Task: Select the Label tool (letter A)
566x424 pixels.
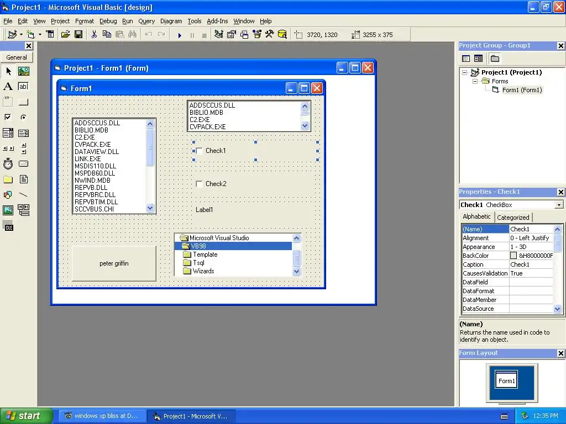Action: (8, 87)
